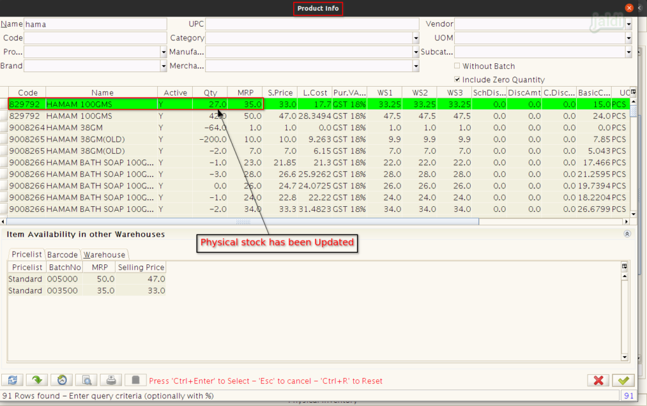Viewport: 647px width, 406px height.
Task: Click the blue refresh icon in bottom toolbar
Action: [13, 380]
